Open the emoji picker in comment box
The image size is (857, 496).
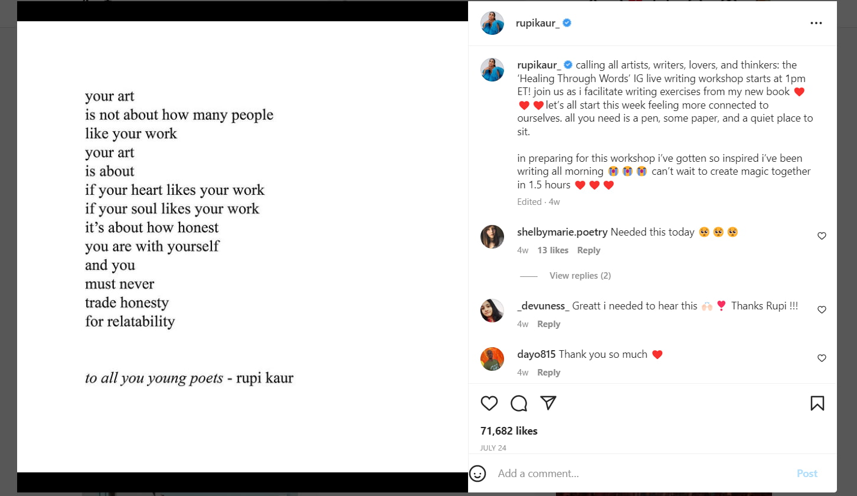477,474
